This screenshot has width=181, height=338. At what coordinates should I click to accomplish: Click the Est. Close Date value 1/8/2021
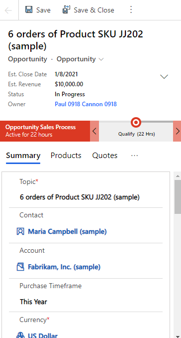(x=66, y=74)
